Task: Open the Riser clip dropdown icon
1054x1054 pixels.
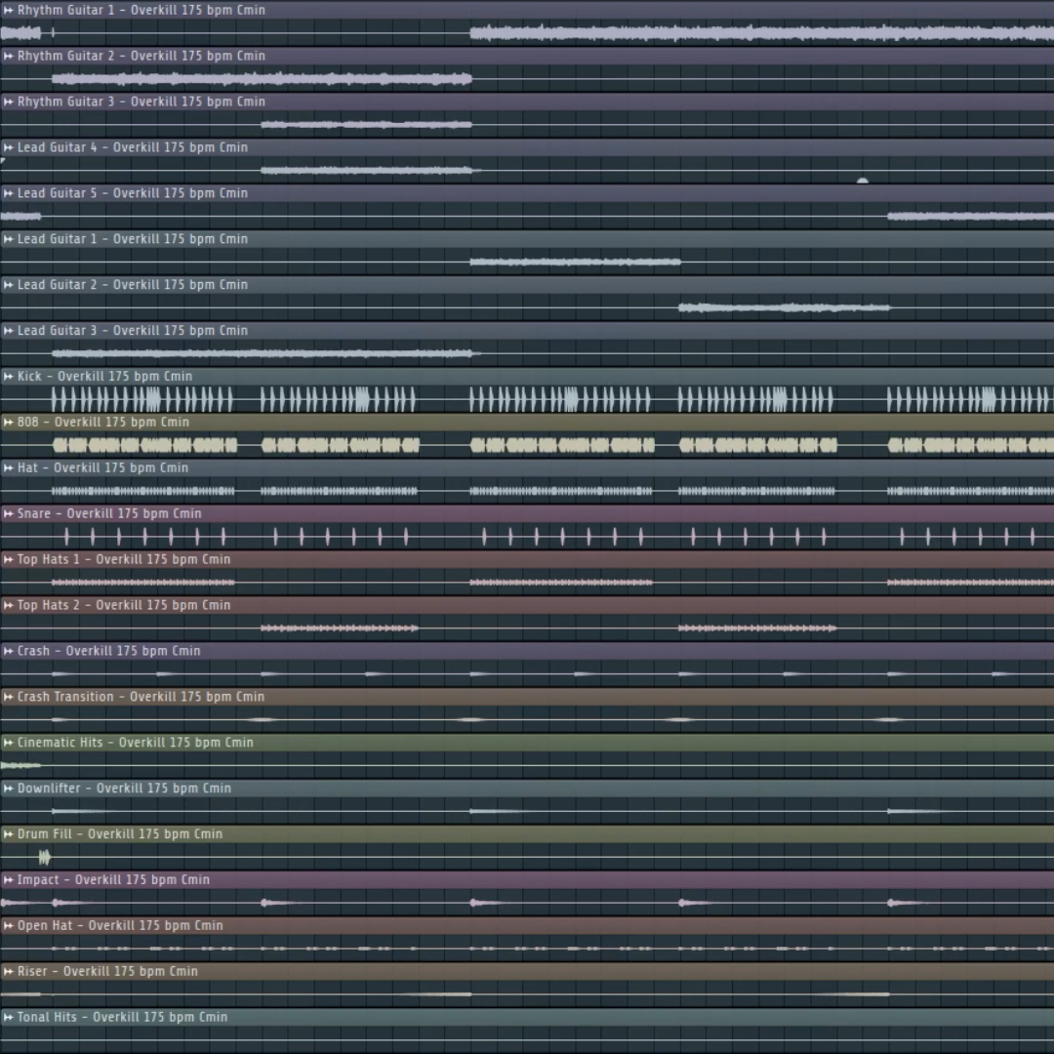Action: 9,971
